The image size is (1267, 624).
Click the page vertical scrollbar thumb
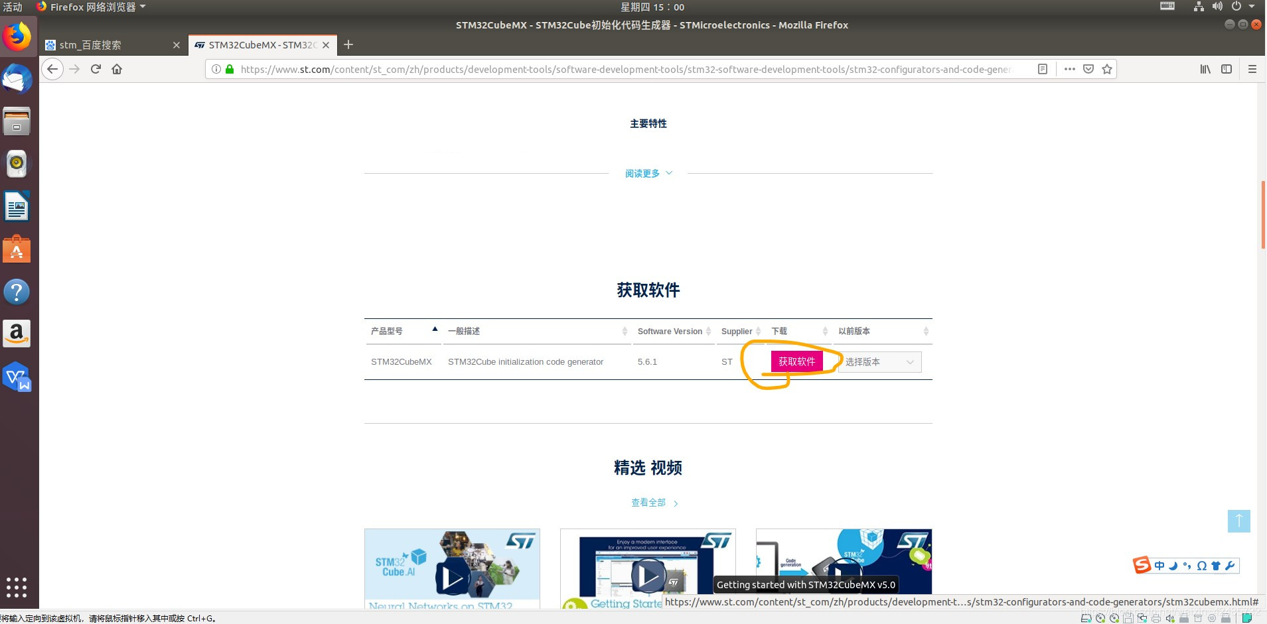pyautogui.click(x=1263, y=214)
